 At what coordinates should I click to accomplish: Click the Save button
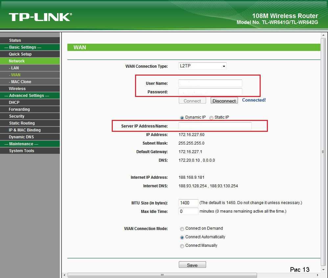pyautogui.click(x=192, y=265)
